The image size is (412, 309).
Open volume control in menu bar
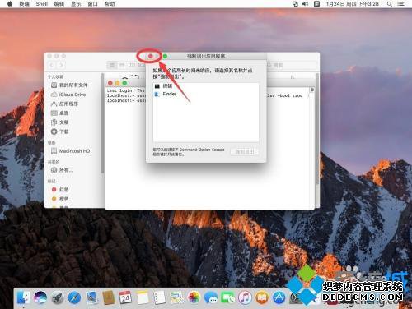click(305, 4)
